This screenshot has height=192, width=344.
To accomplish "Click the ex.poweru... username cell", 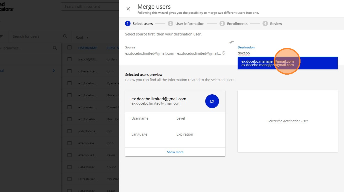I will (x=88, y=107).
